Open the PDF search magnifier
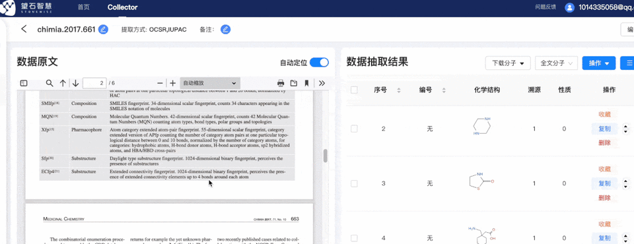This screenshot has width=634, height=244. 50,83
